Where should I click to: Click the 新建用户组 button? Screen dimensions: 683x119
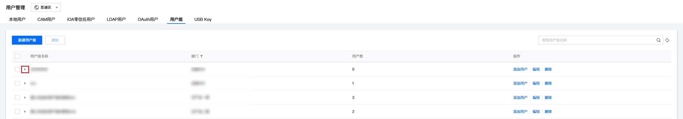27,40
